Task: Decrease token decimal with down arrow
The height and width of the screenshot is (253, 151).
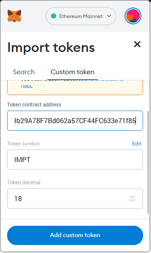Action: point(132,200)
